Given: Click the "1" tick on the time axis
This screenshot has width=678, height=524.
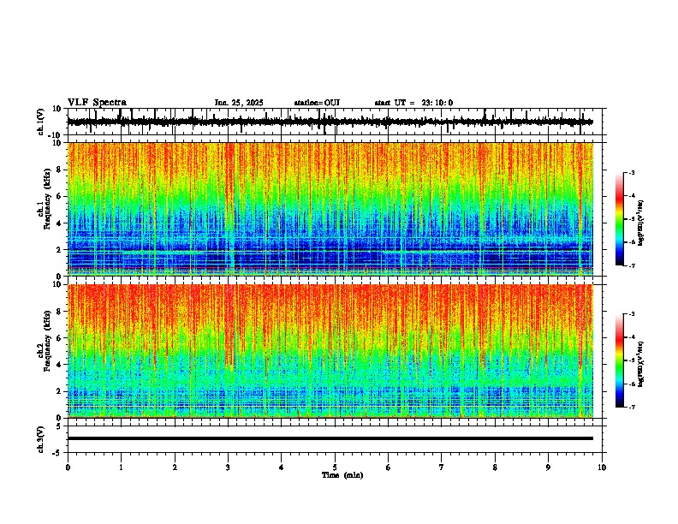Looking at the screenshot, I should (121, 467).
